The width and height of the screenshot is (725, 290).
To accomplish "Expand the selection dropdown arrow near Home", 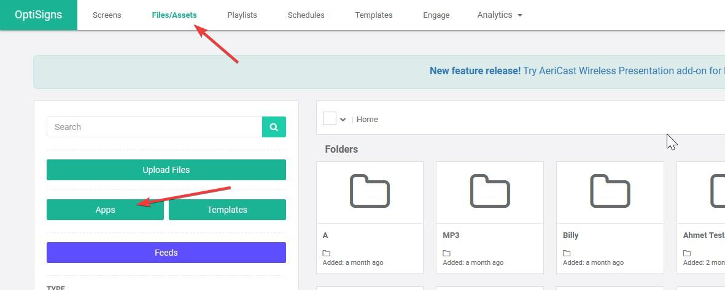I will point(343,120).
